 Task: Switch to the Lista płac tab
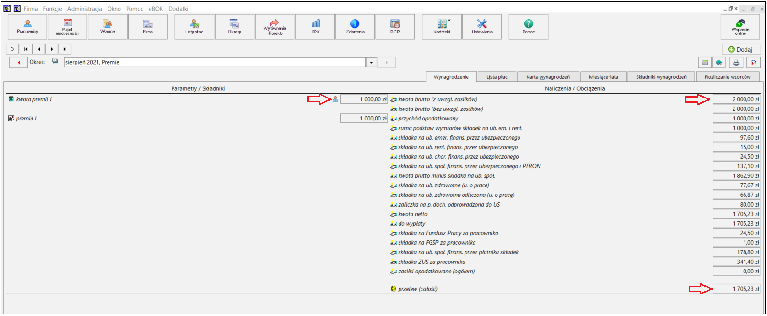[x=497, y=77]
